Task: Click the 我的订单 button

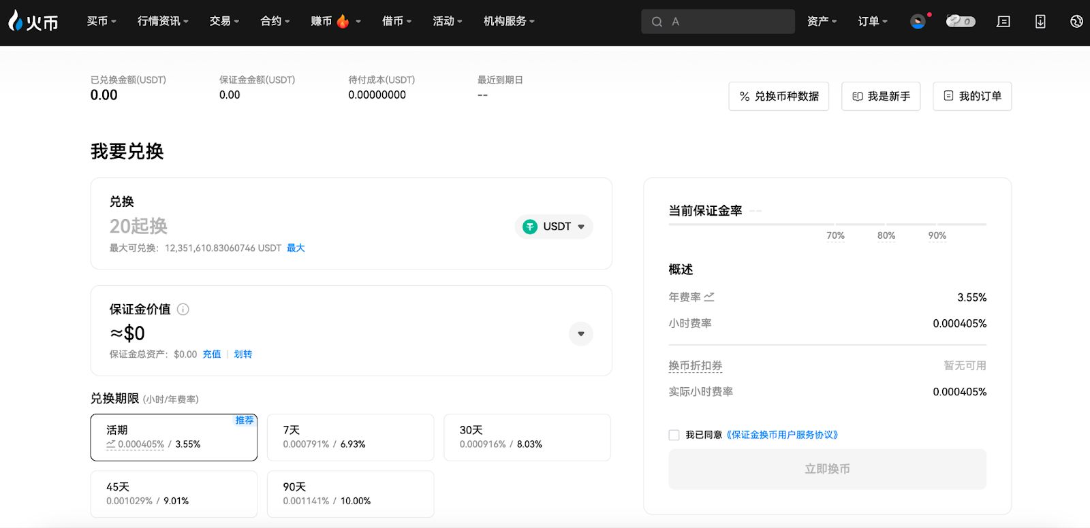Action: tap(972, 97)
